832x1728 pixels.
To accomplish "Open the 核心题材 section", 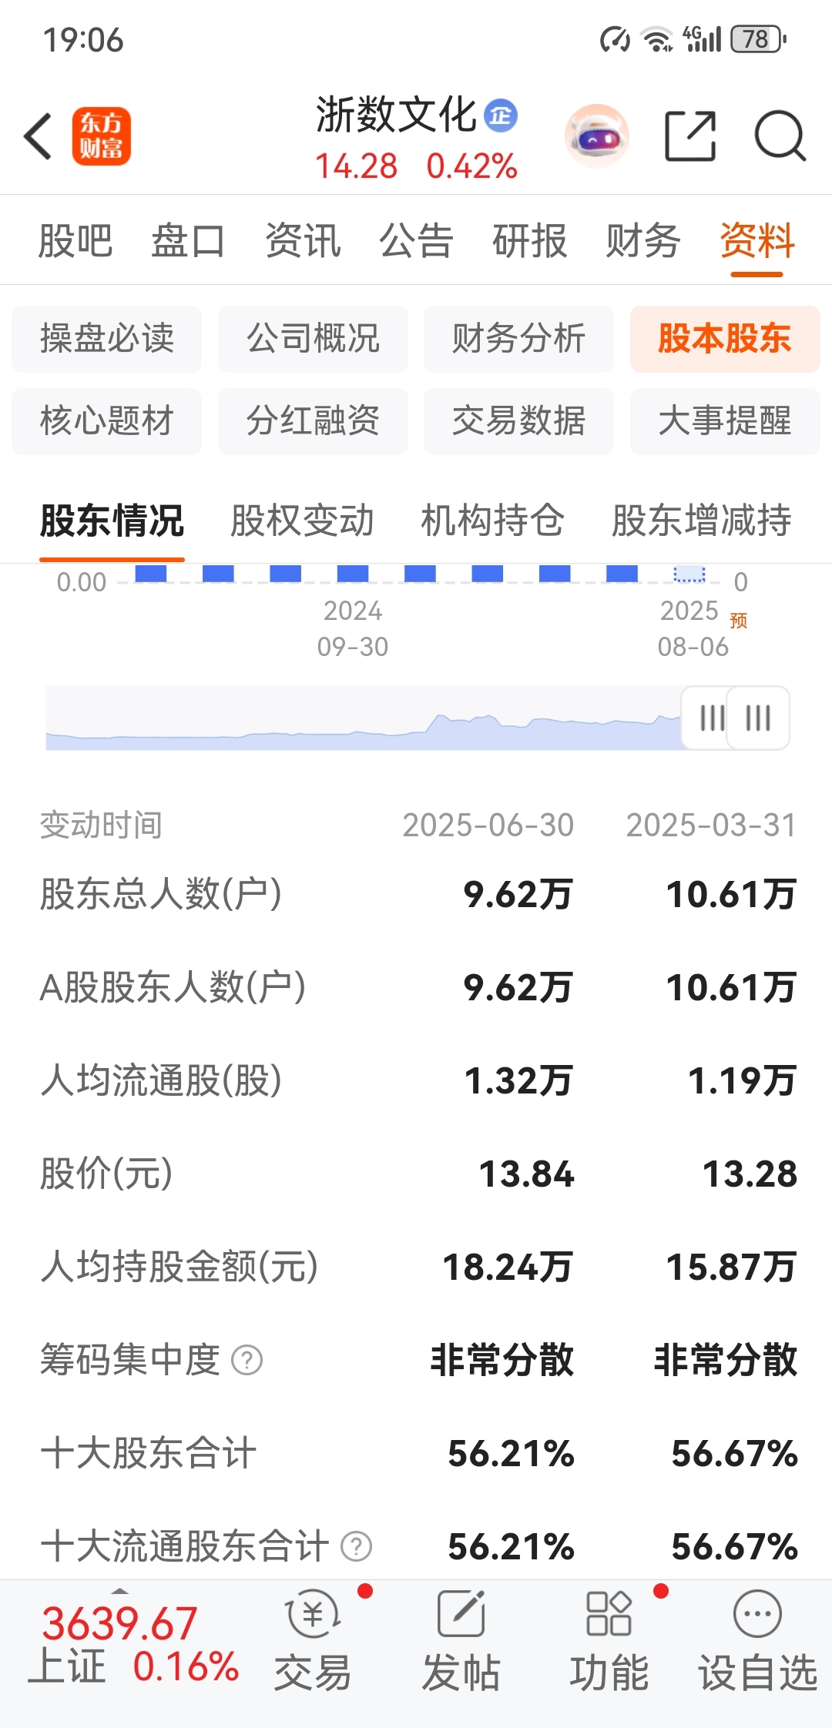I will click(x=107, y=421).
